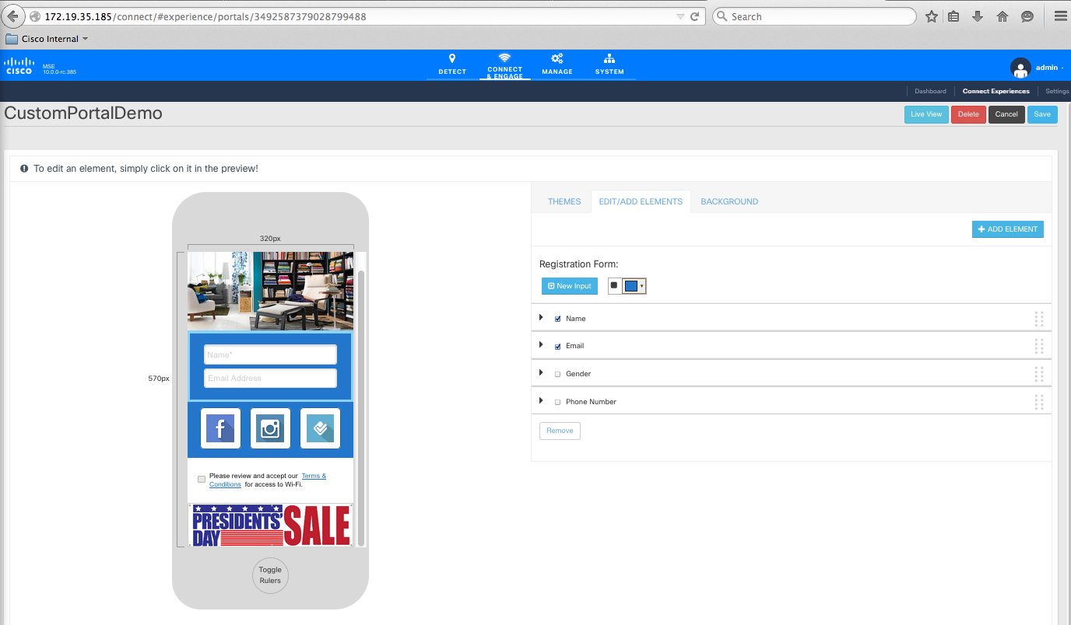Click the Add Element button
Screen dimensions: 1071x625
pos(1007,229)
